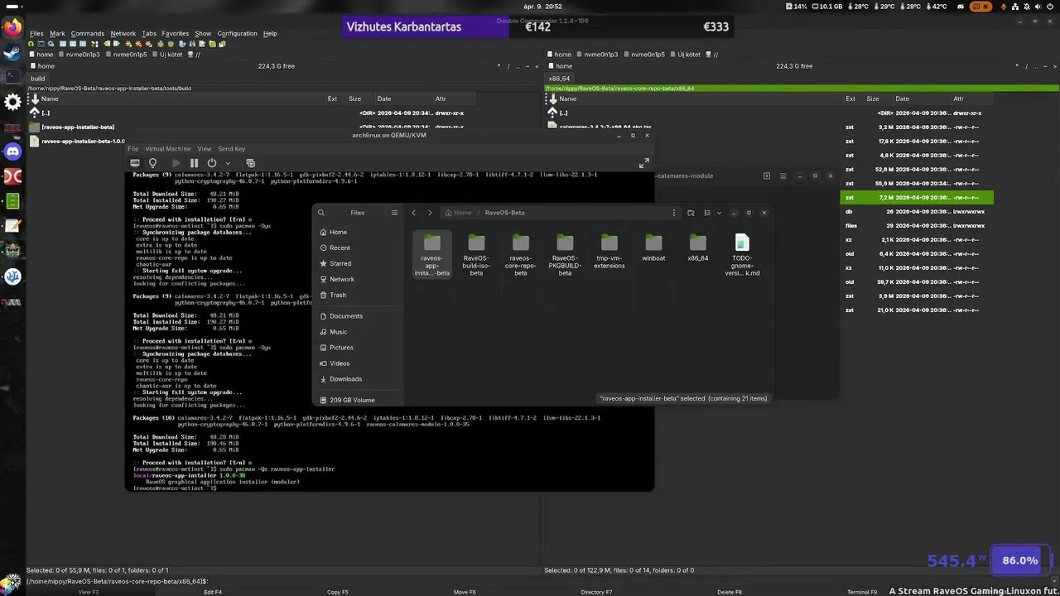
Task: Open the Files menu in Double Commander
Action: tap(36, 34)
